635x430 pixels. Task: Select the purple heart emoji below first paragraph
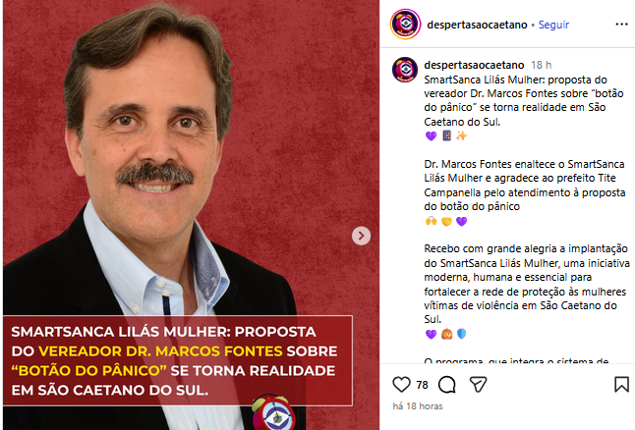(x=431, y=135)
